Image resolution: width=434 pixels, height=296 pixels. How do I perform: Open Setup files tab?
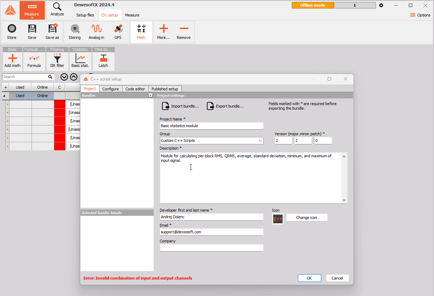click(x=85, y=15)
